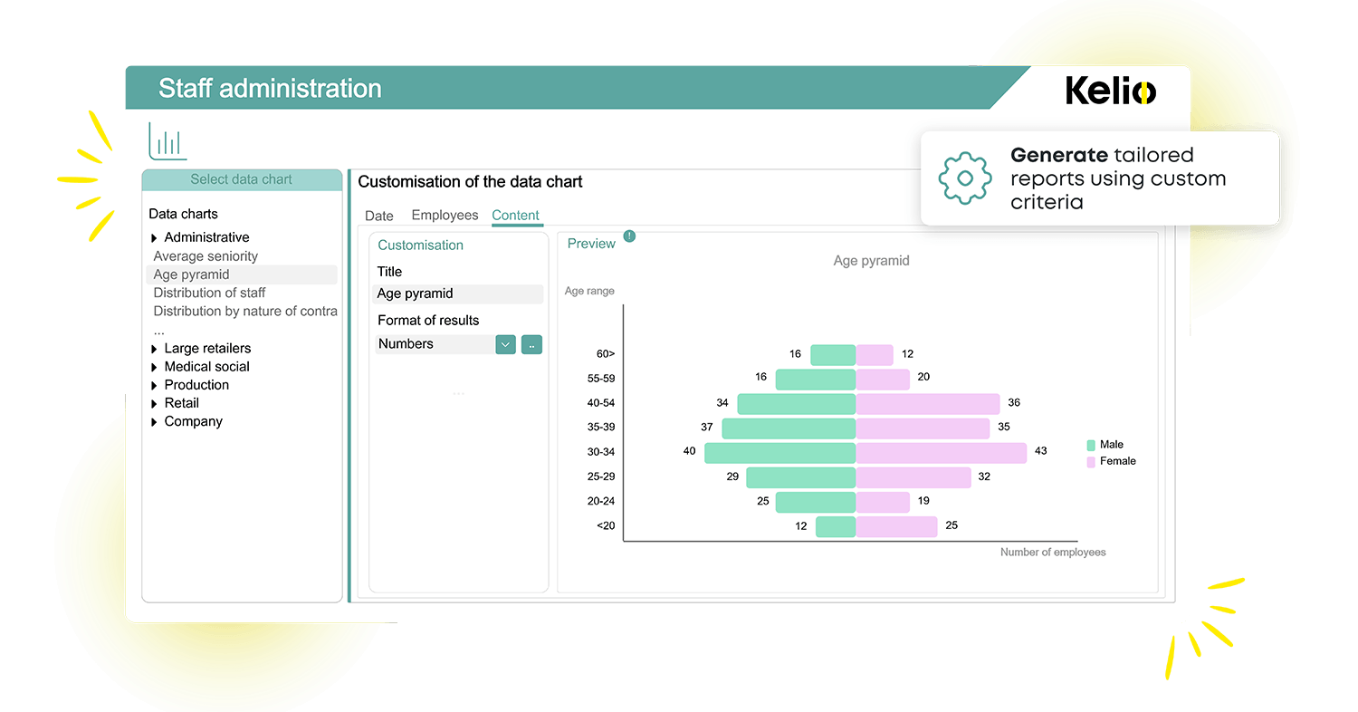Screen dimensions: 1358x712
Task: Switch to the Date tab
Action: click(x=379, y=216)
